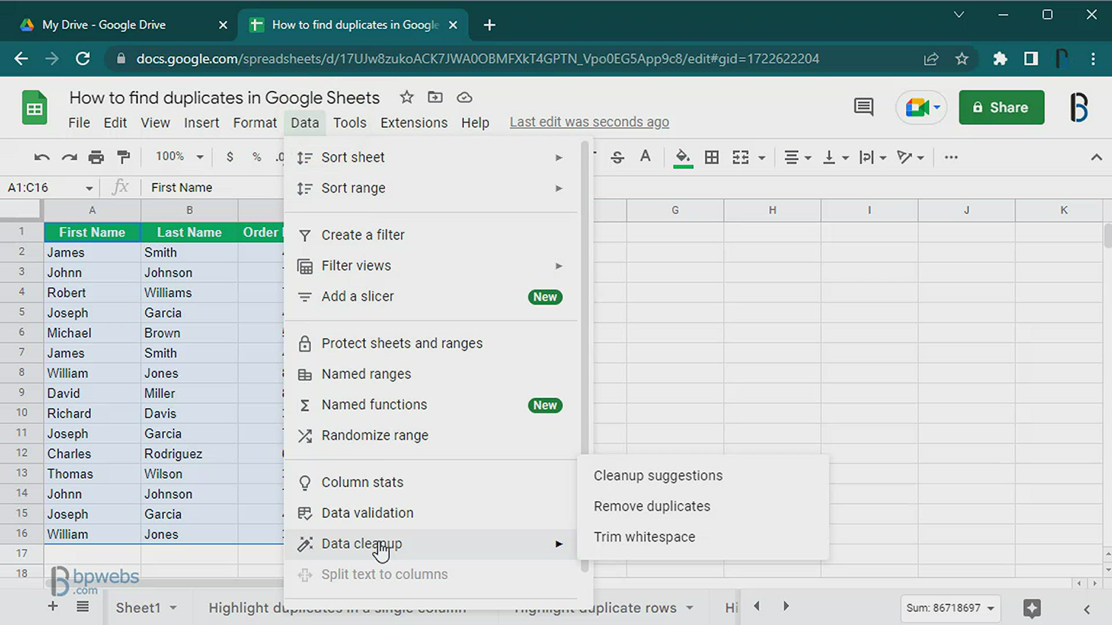1112x625 pixels.
Task: Click browser extensions puzzle icon
Action: 1000,58
